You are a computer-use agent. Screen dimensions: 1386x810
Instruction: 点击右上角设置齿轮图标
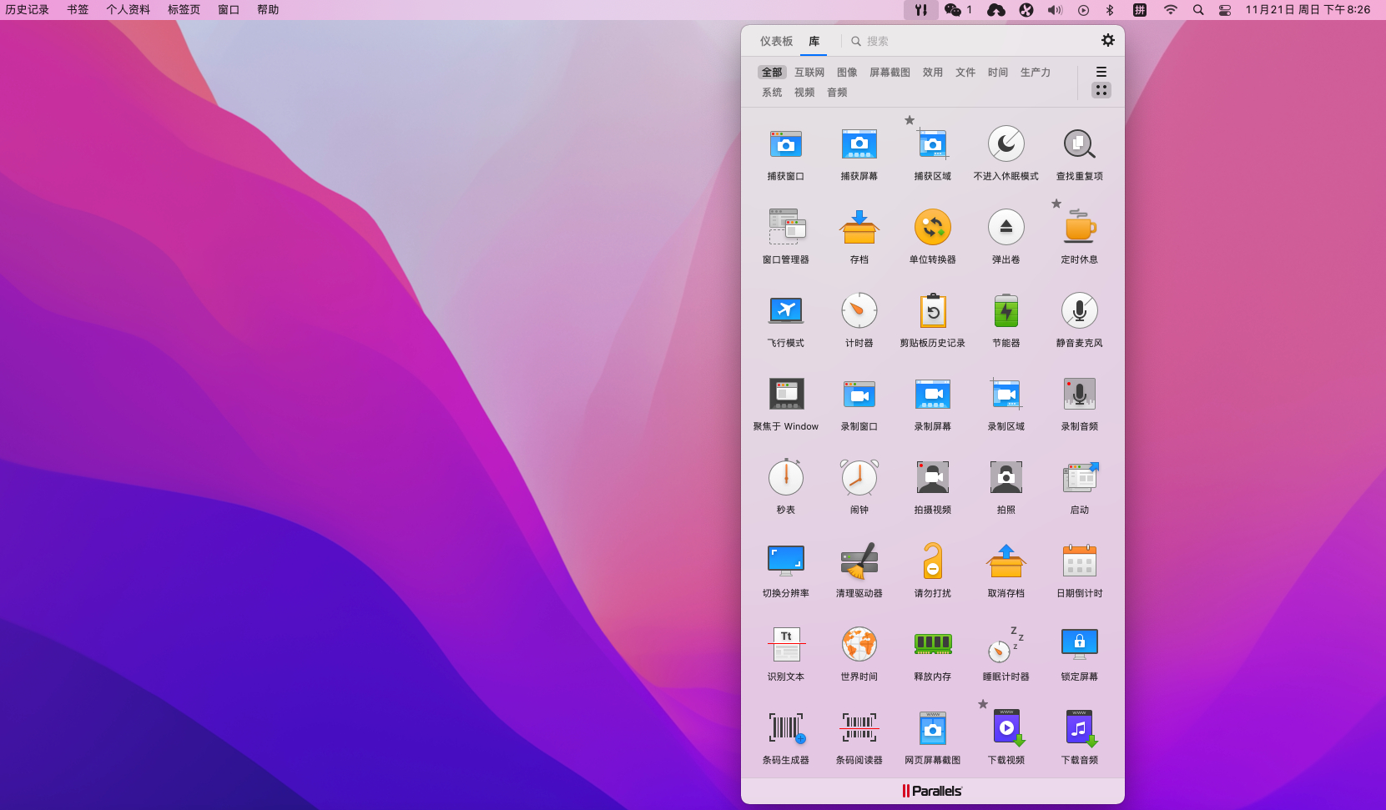click(x=1108, y=39)
